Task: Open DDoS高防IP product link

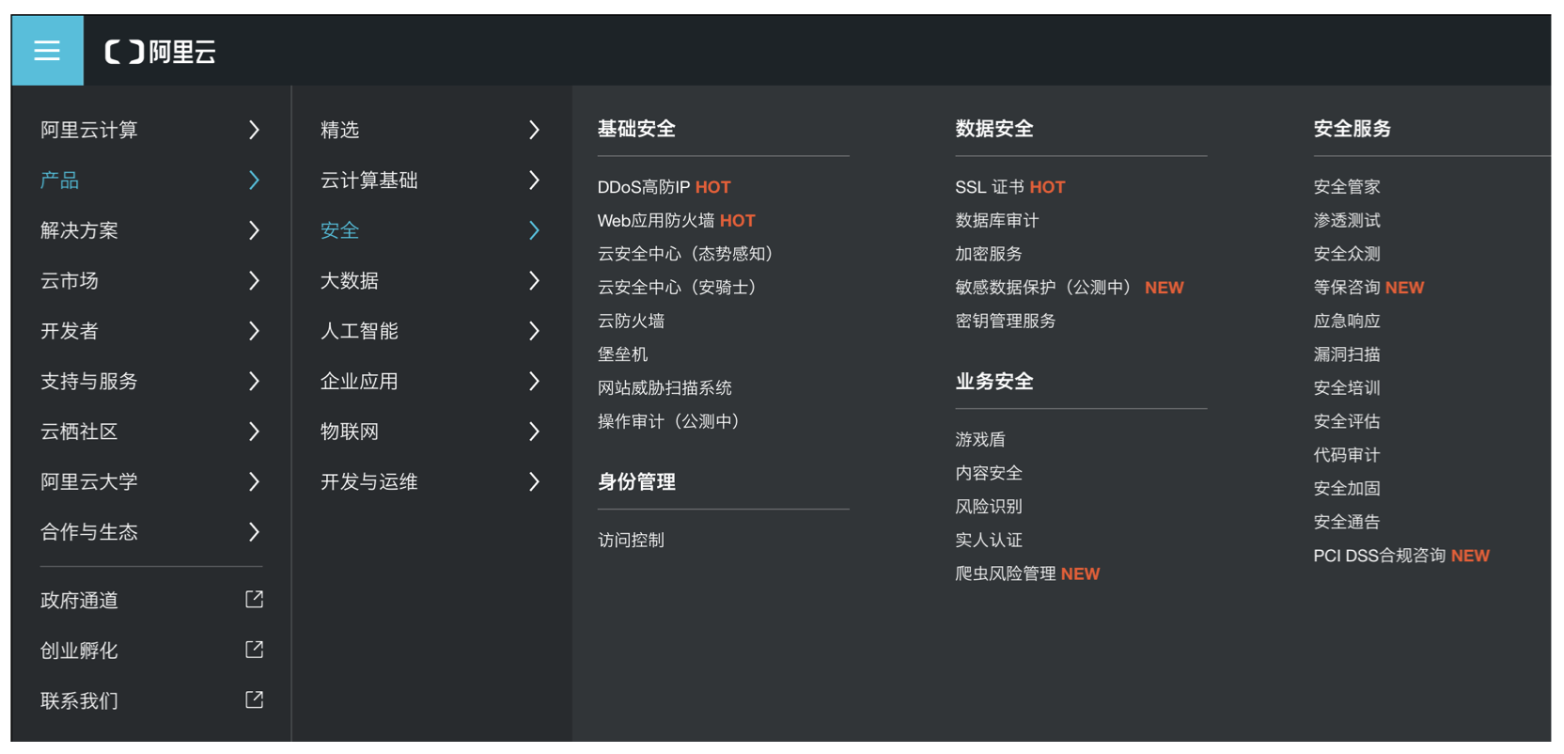Action: tap(644, 187)
